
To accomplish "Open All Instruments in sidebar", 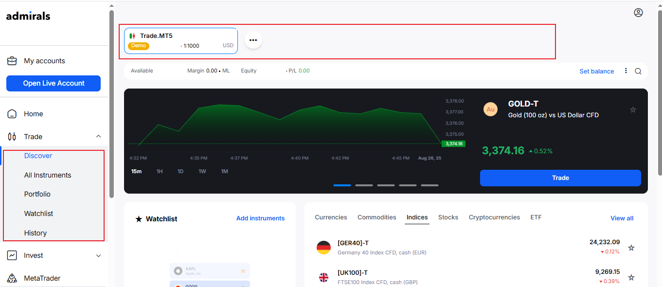I will 48,175.
